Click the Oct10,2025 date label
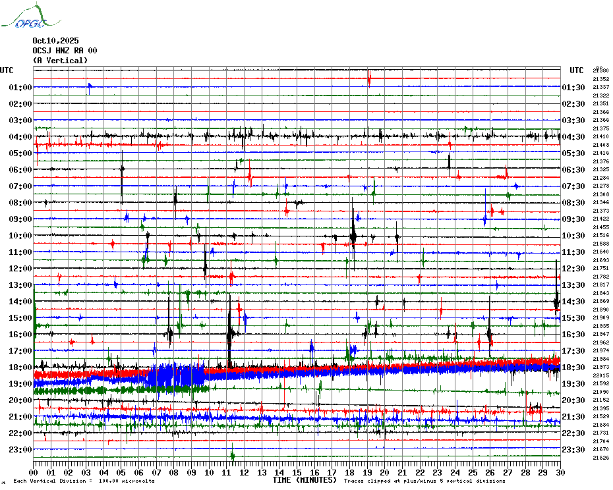Image resolution: width=613 pixels, height=490 pixels. coord(55,41)
